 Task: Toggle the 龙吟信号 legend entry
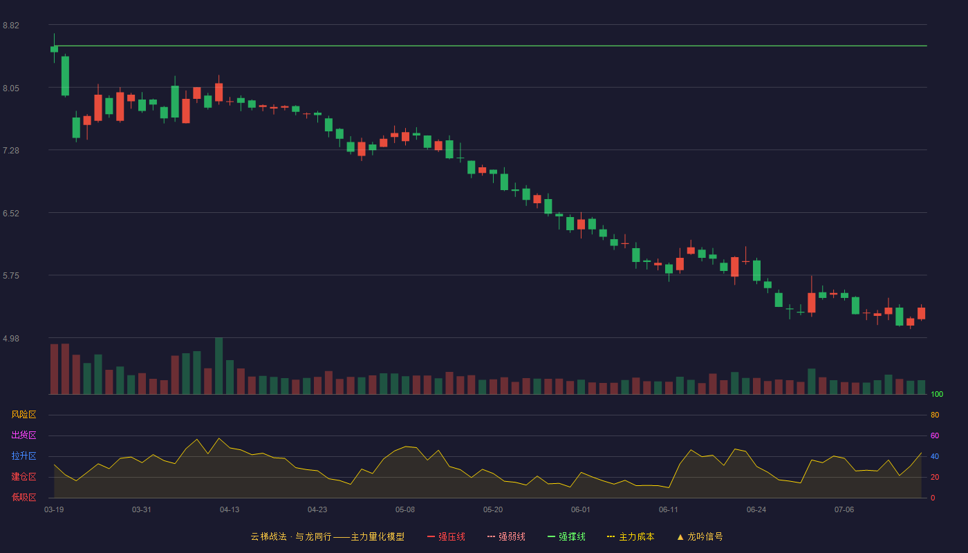click(x=700, y=536)
